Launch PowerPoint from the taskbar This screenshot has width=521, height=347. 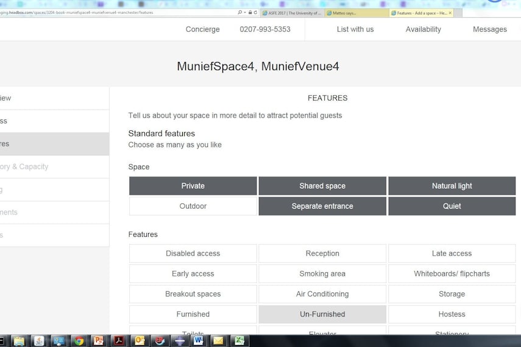pyautogui.click(x=99, y=341)
